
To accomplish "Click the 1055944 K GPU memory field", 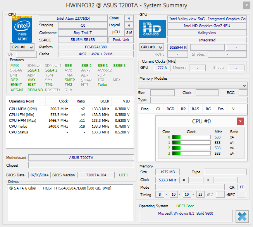I will click(178, 47).
